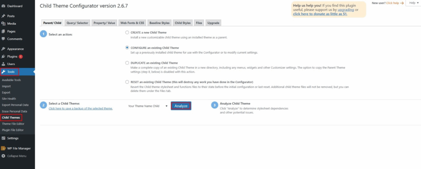Click the Select an action label
The height and width of the screenshot is (169, 421).
tap(60, 34)
